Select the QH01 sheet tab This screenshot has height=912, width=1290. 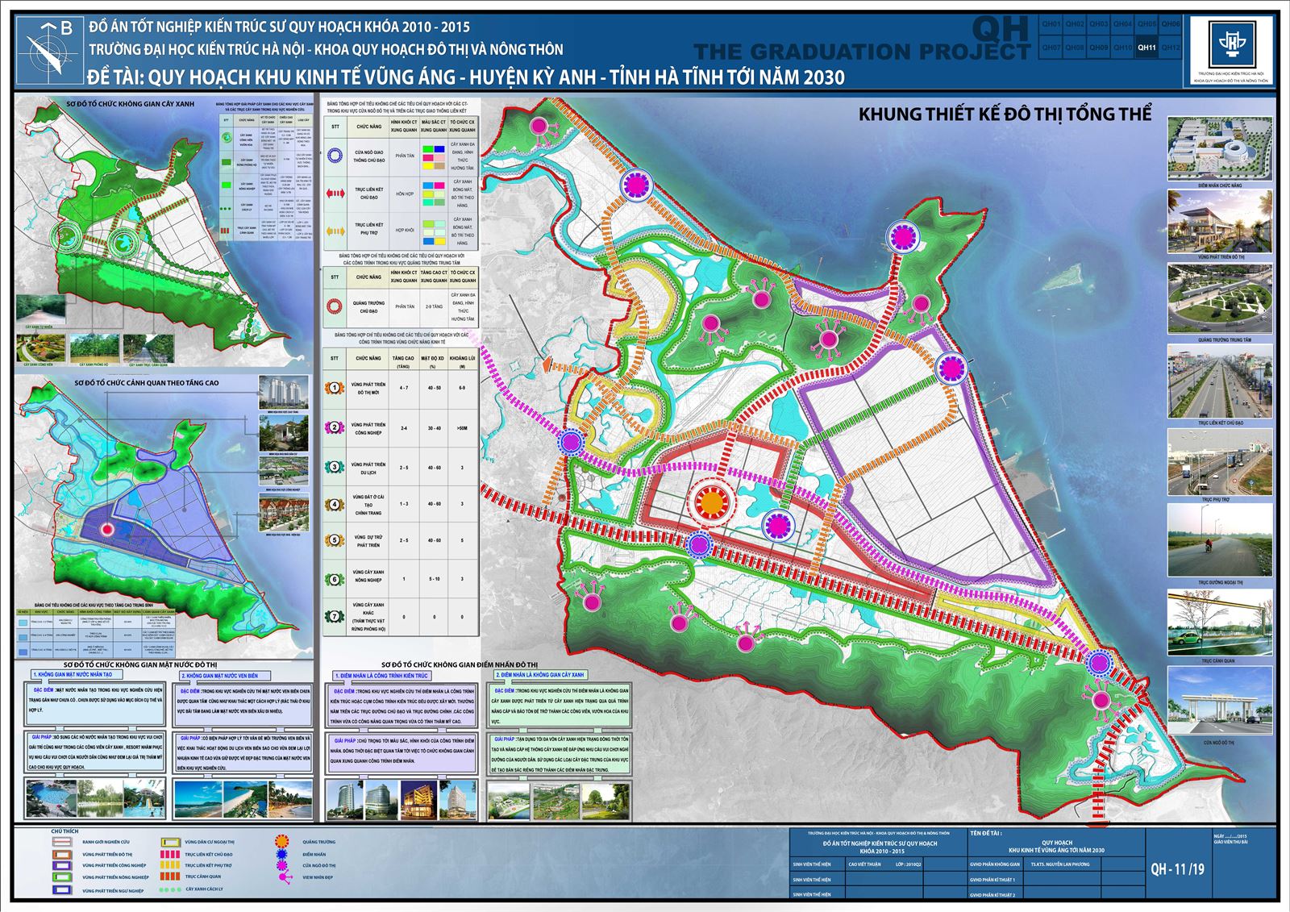click(x=1051, y=24)
